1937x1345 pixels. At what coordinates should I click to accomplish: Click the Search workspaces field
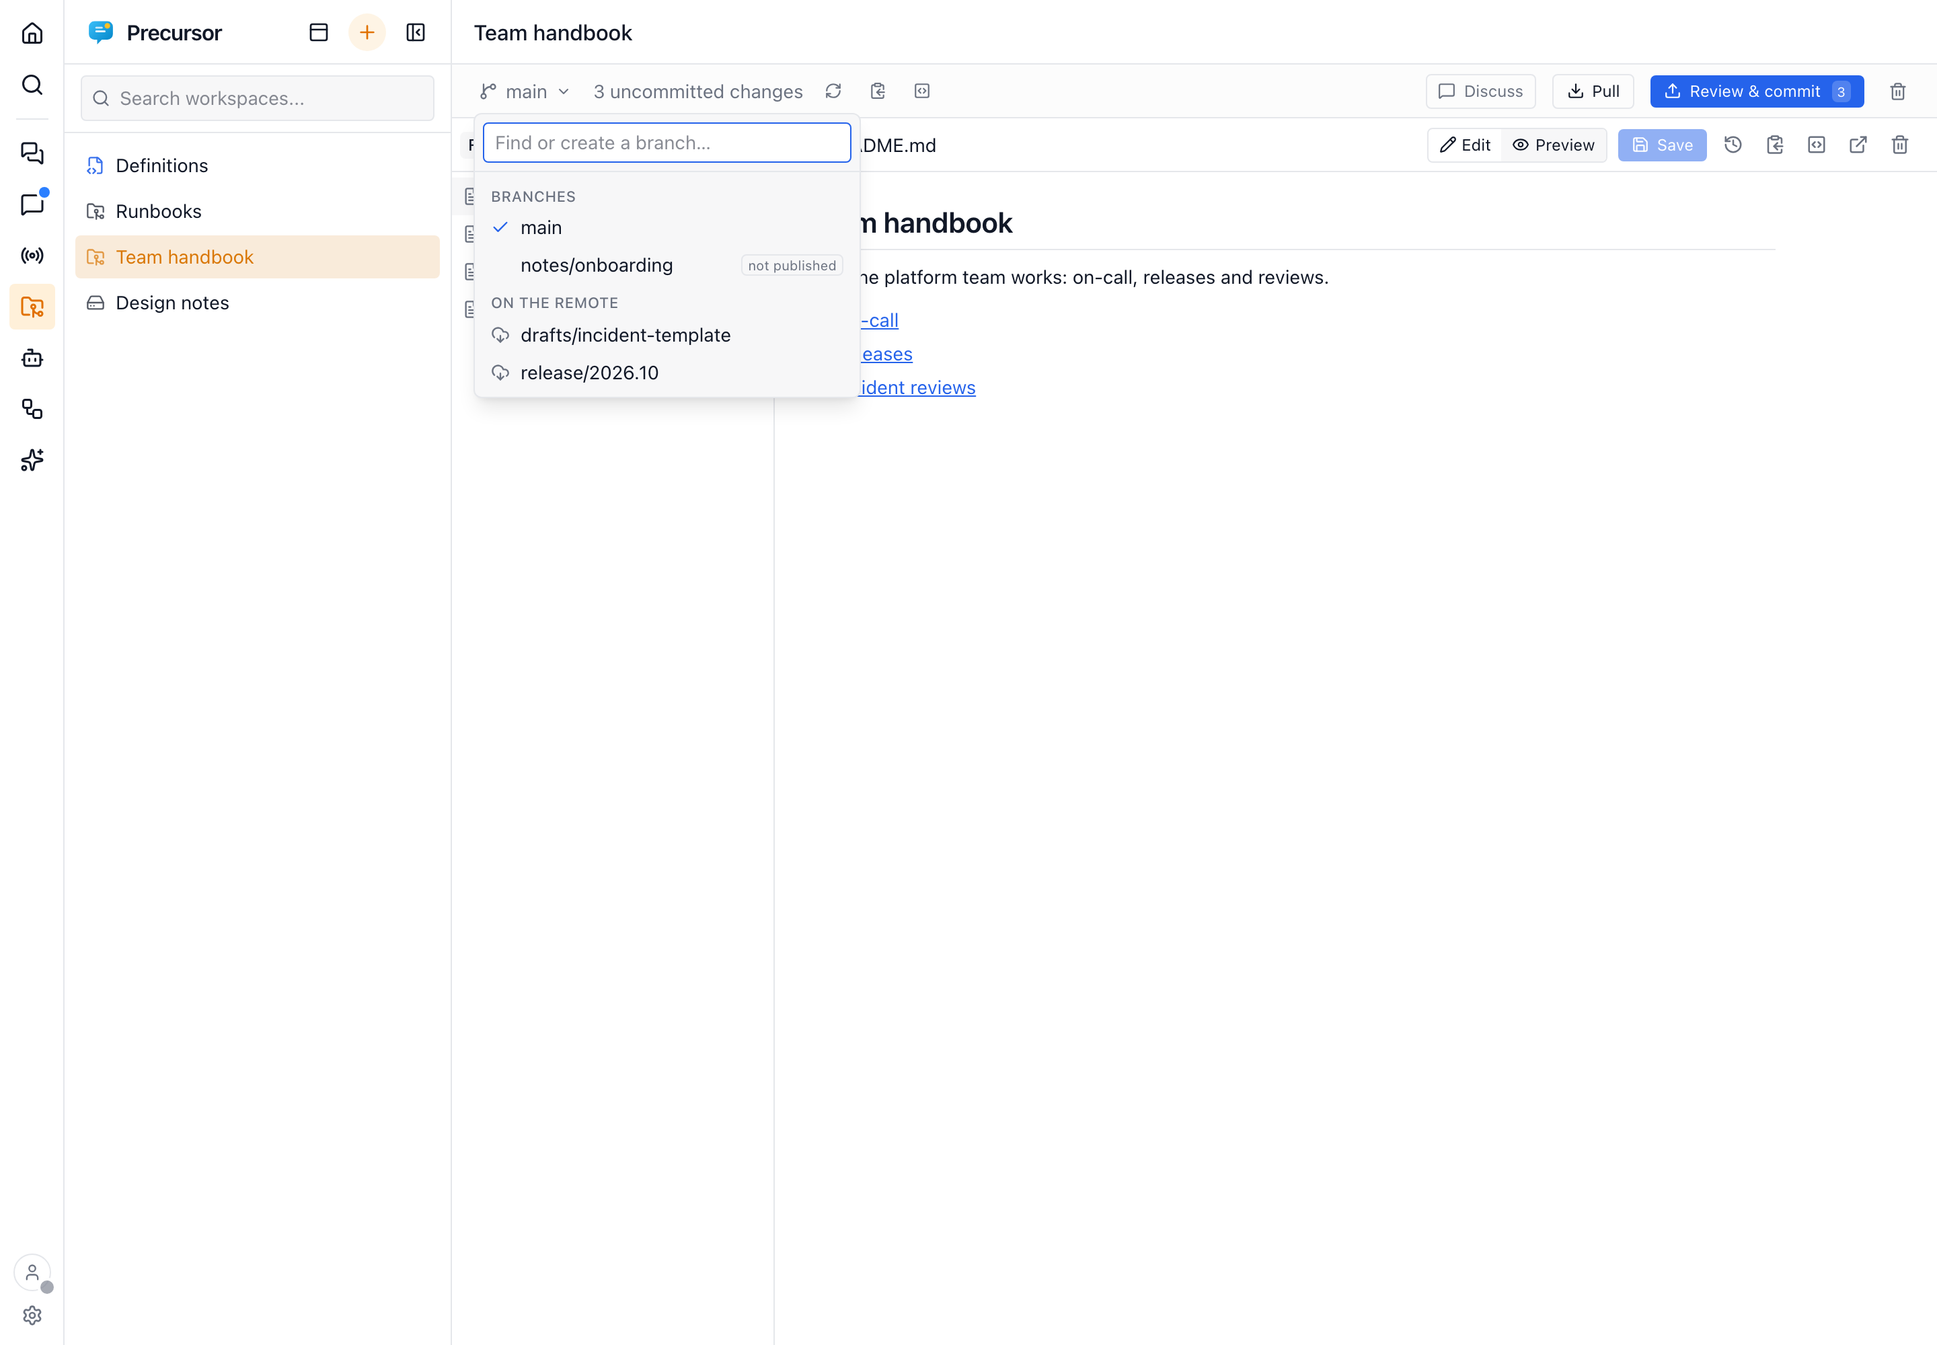[x=257, y=99]
